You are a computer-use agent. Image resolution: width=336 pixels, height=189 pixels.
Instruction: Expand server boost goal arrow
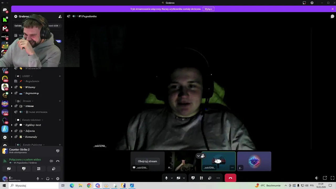pyautogui.click(x=60, y=26)
